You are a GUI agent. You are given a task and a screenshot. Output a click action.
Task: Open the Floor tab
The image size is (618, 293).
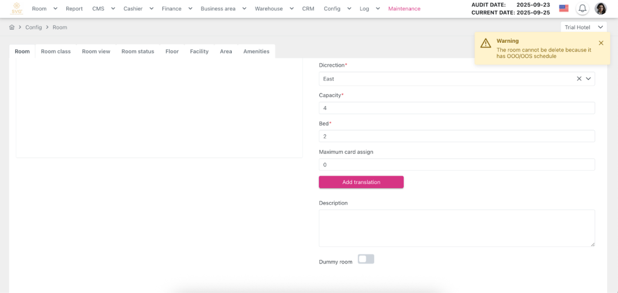click(x=172, y=52)
